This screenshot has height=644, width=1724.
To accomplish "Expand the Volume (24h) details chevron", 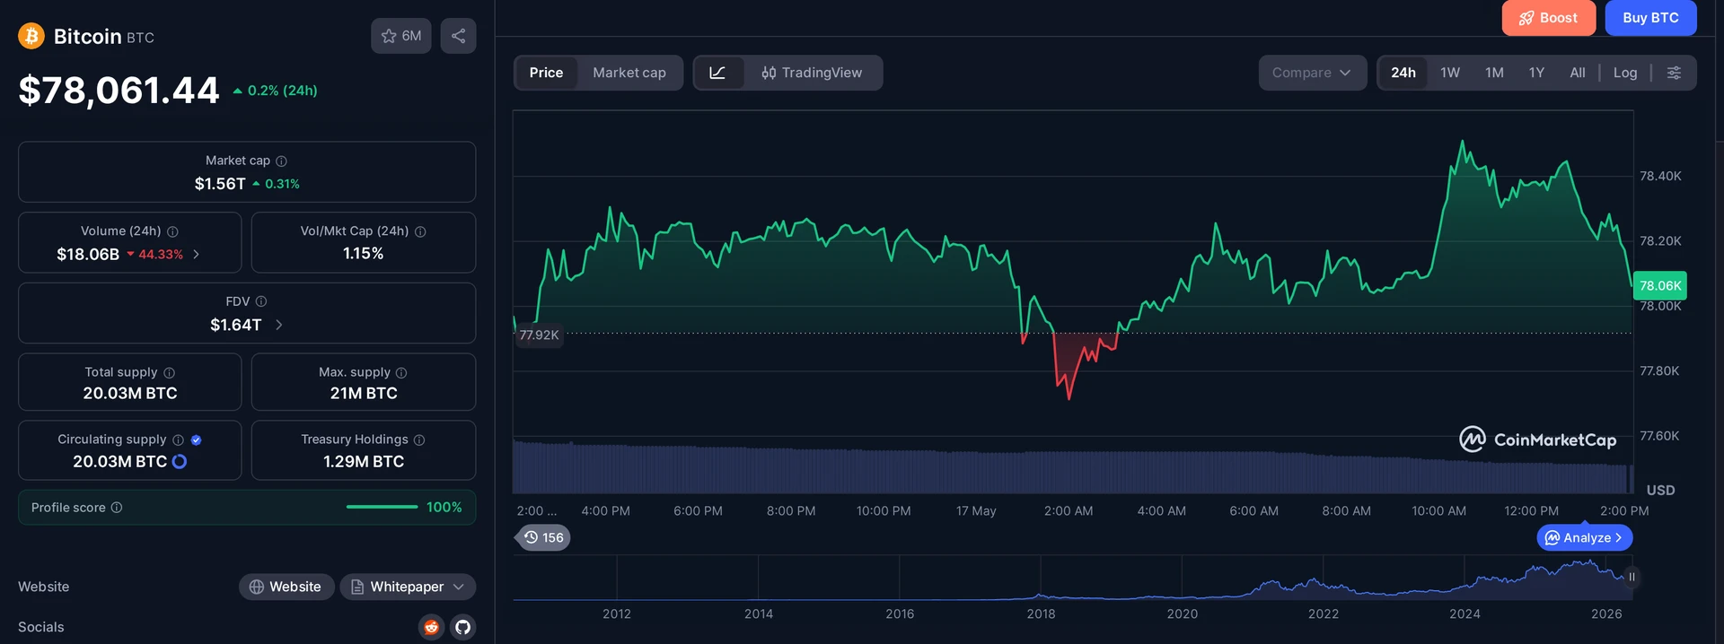I will pos(196,255).
